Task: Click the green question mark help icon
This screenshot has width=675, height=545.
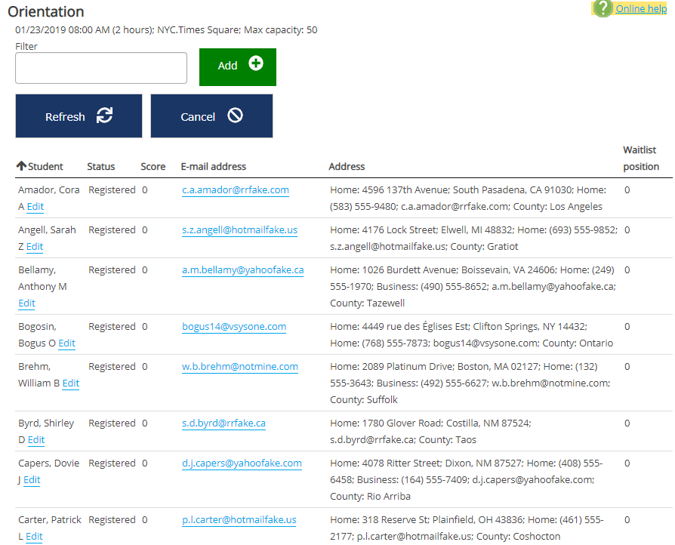Action: click(x=603, y=8)
